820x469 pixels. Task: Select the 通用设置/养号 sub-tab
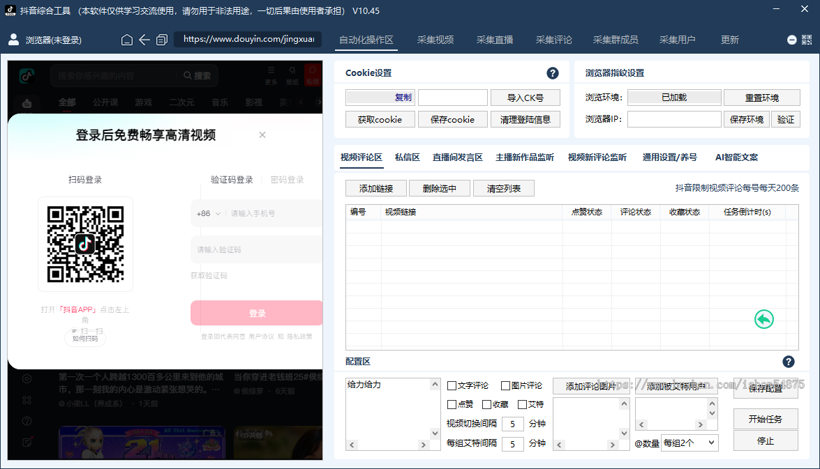669,157
